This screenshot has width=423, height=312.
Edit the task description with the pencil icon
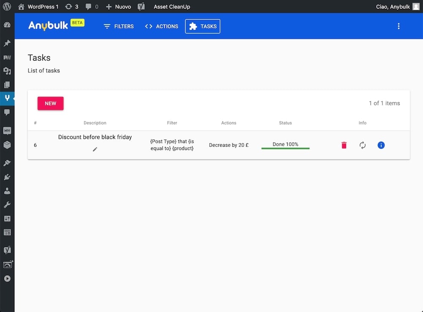pos(95,149)
